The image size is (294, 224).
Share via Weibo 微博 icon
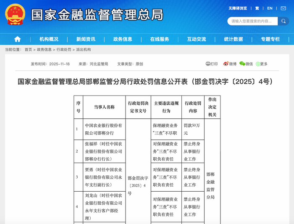226,64
